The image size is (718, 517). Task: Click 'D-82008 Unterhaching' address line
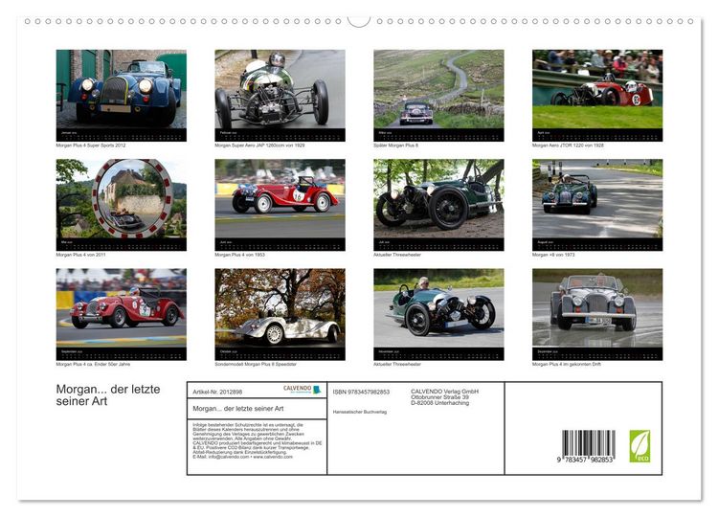440,403
